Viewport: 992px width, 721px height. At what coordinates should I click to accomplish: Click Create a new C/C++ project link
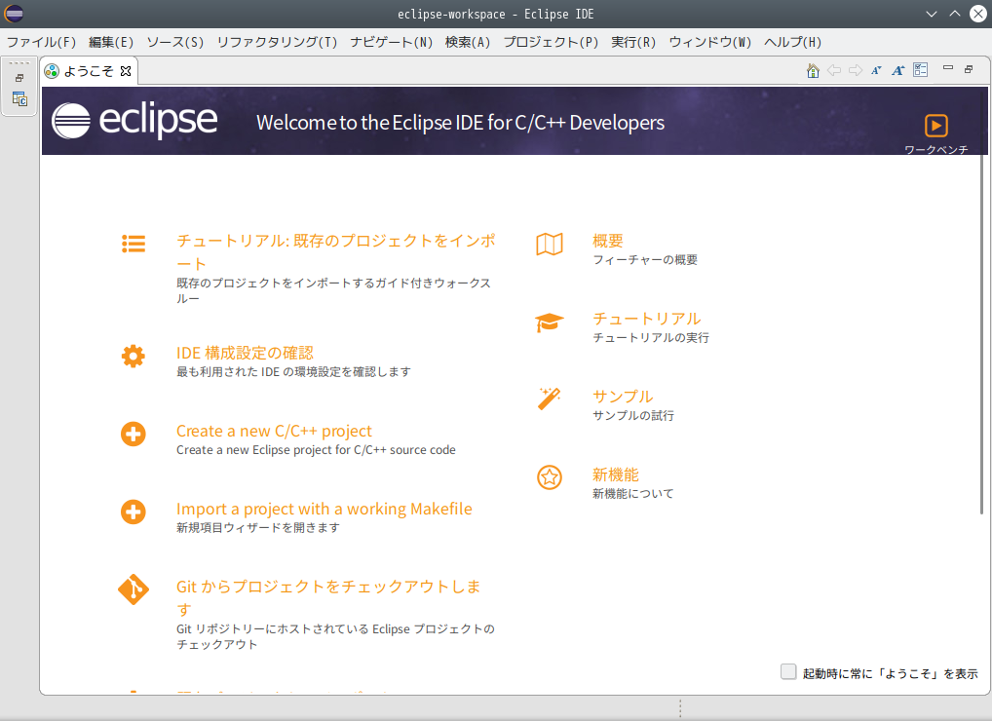click(274, 431)
